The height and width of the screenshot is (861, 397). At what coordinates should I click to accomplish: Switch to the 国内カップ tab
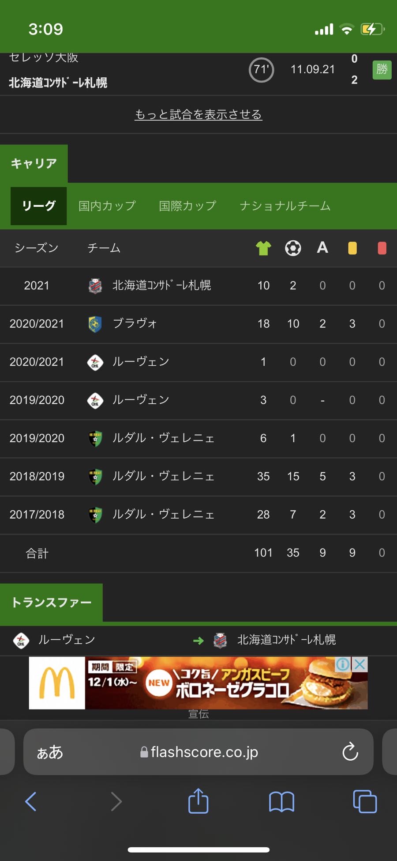tap(107, 206)
